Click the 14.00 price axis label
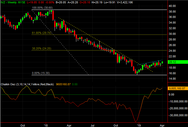The width and height of the screenshot is (188, 127). 172,79
